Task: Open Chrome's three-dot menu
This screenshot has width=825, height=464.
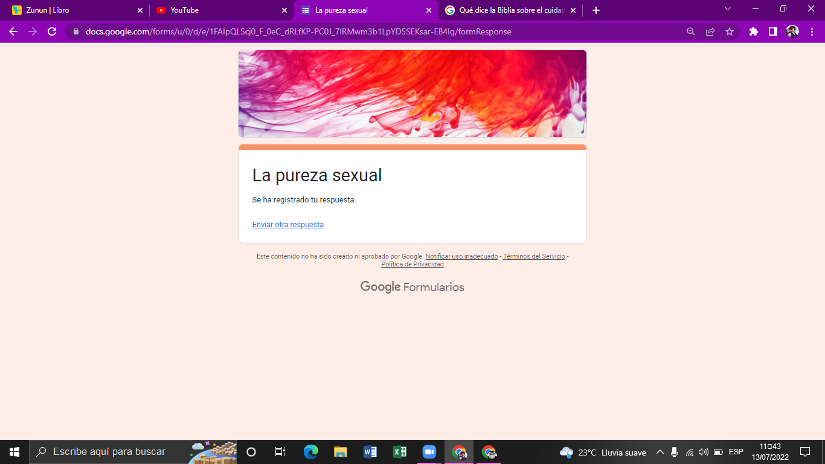Action: point(812,31)
